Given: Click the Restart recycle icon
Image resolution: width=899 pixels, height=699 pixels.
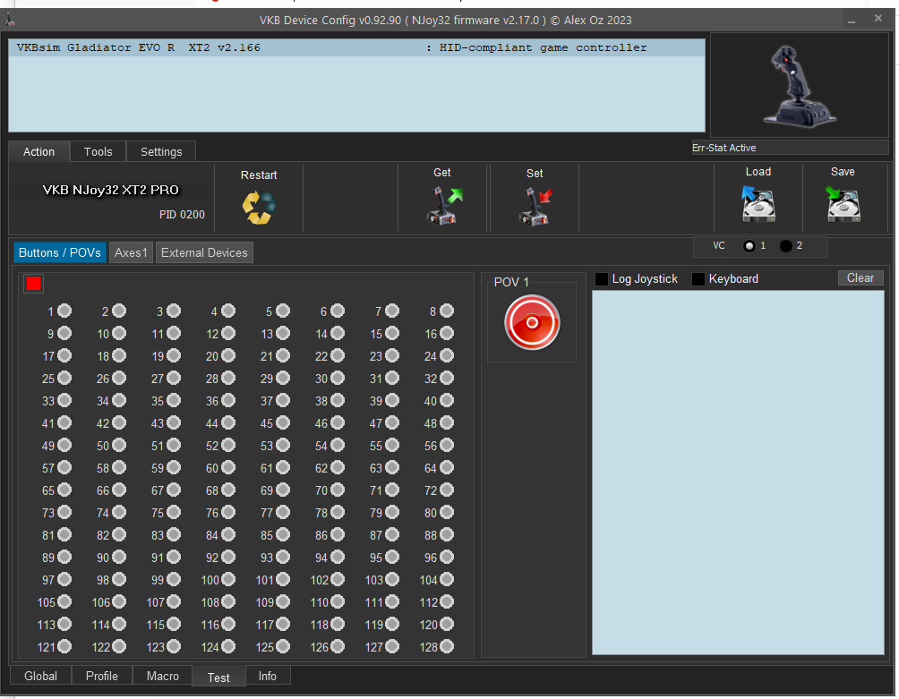Looking at the screenshot, I should coord(259,207).
